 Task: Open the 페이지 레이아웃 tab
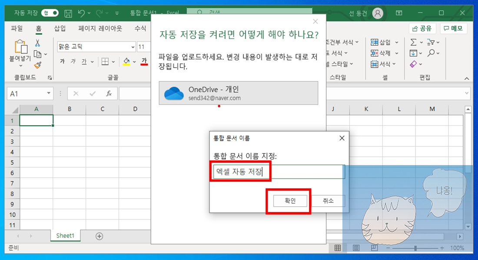pyautogui.click(x=100, y=28)
